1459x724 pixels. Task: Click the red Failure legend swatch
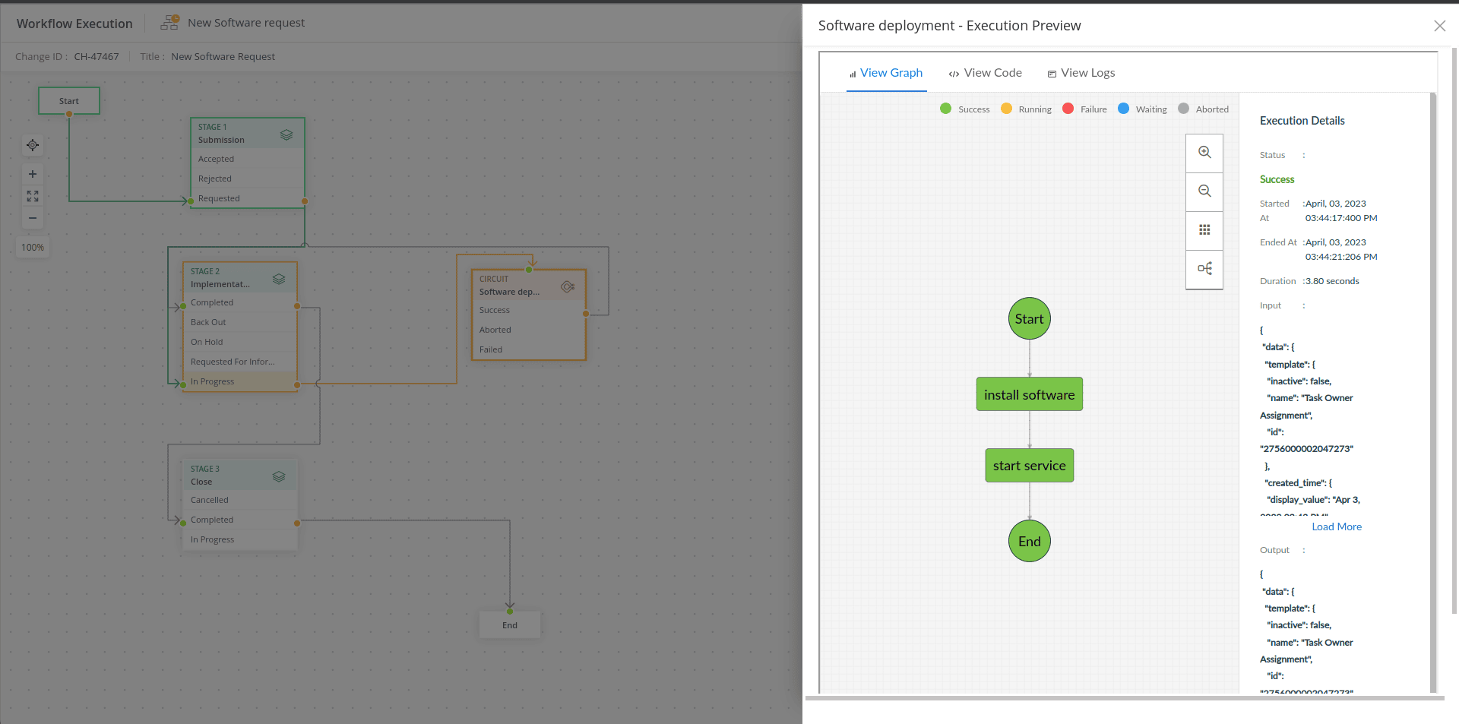tap(1068, 109)
